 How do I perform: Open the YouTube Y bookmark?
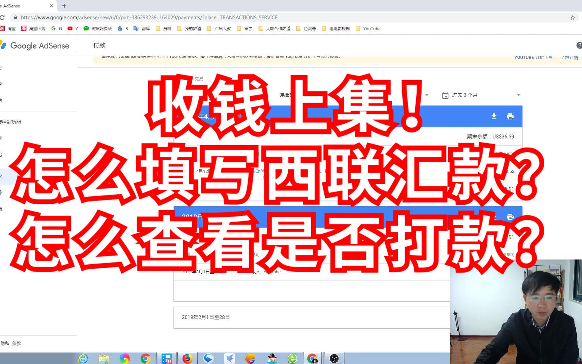[x=73, y=29]
